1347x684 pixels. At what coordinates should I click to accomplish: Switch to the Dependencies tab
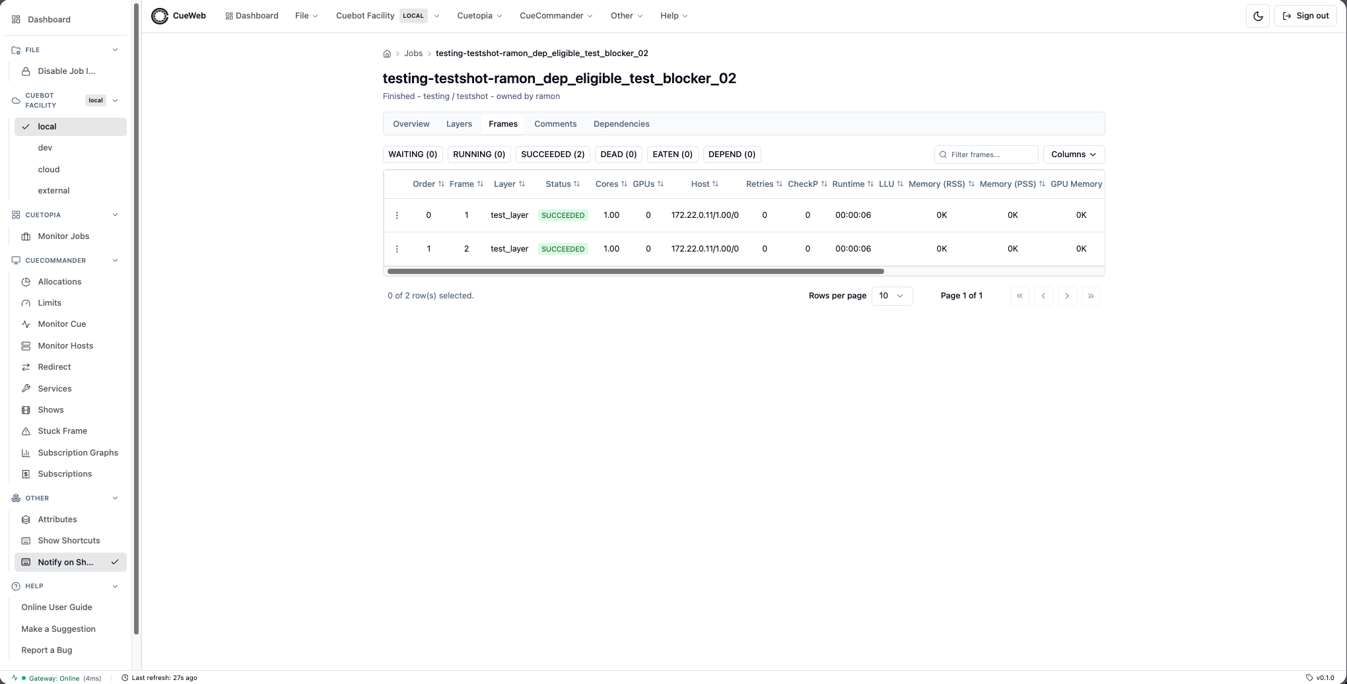point(621,124)
